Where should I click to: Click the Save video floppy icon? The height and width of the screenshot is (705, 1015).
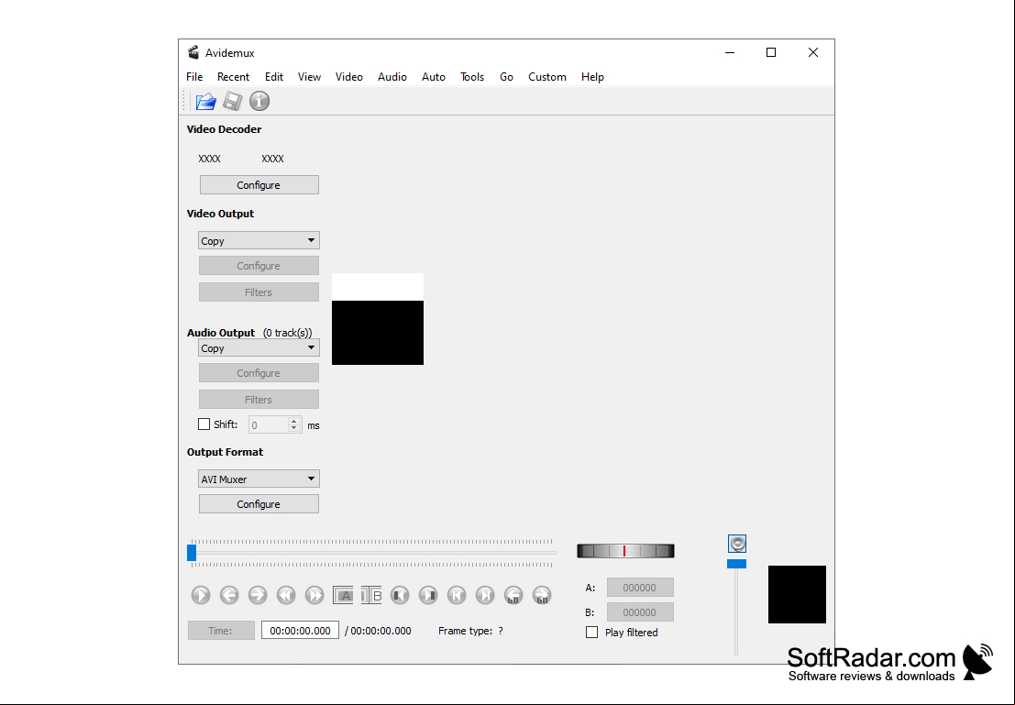[x=232, y=101]
